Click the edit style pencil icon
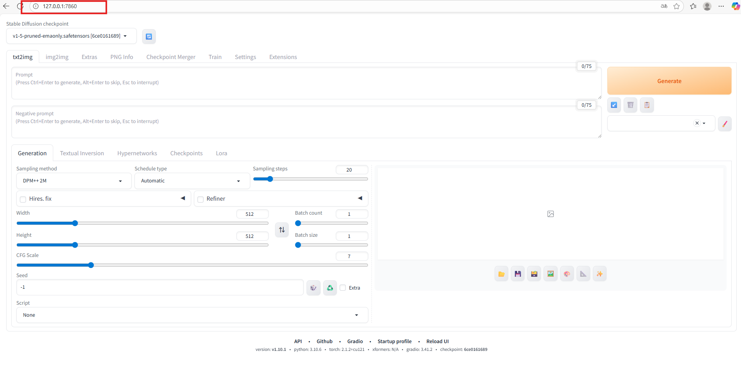Screen dimensions: 741x380 pos(725,124)
